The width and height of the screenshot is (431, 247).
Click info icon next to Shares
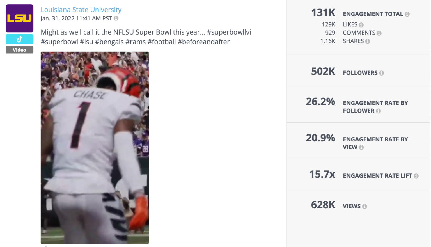(x=368, y=41)
